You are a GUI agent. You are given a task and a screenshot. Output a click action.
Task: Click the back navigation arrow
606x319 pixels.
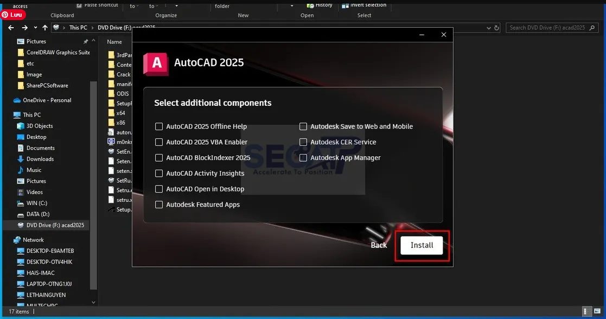point(11,27)
